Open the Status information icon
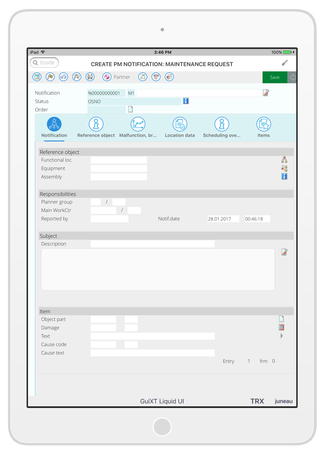Screen dimensions: 326x458 pos(186,101)
